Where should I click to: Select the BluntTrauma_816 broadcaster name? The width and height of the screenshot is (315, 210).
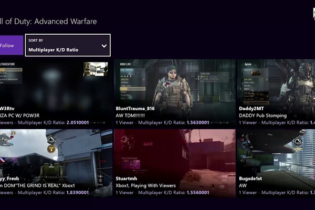135,109
